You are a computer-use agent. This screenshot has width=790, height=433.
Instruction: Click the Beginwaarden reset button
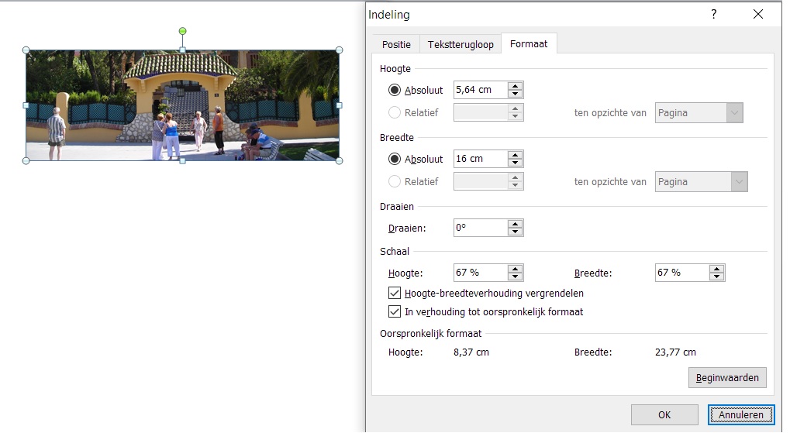tap(726, 378)
